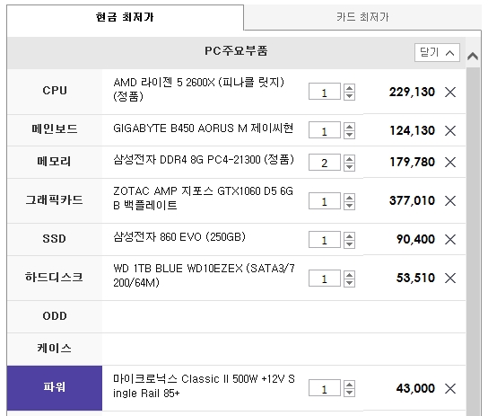Screen dimensions: 488x416
Task: Decrease CPU quantity with down arrow
Action: (x=349, y=96)
